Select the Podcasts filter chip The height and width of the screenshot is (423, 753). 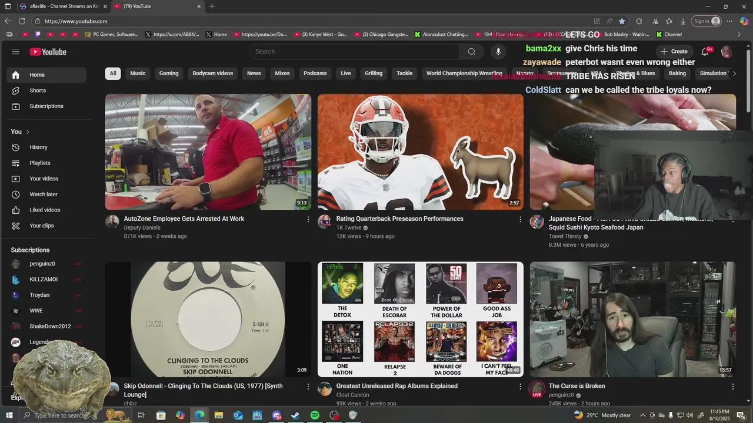tap(315, 73)
